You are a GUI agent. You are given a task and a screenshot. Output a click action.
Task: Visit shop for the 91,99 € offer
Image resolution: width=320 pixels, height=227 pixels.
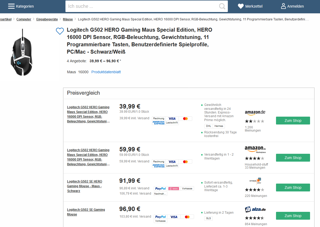click(x=293, y=188)
